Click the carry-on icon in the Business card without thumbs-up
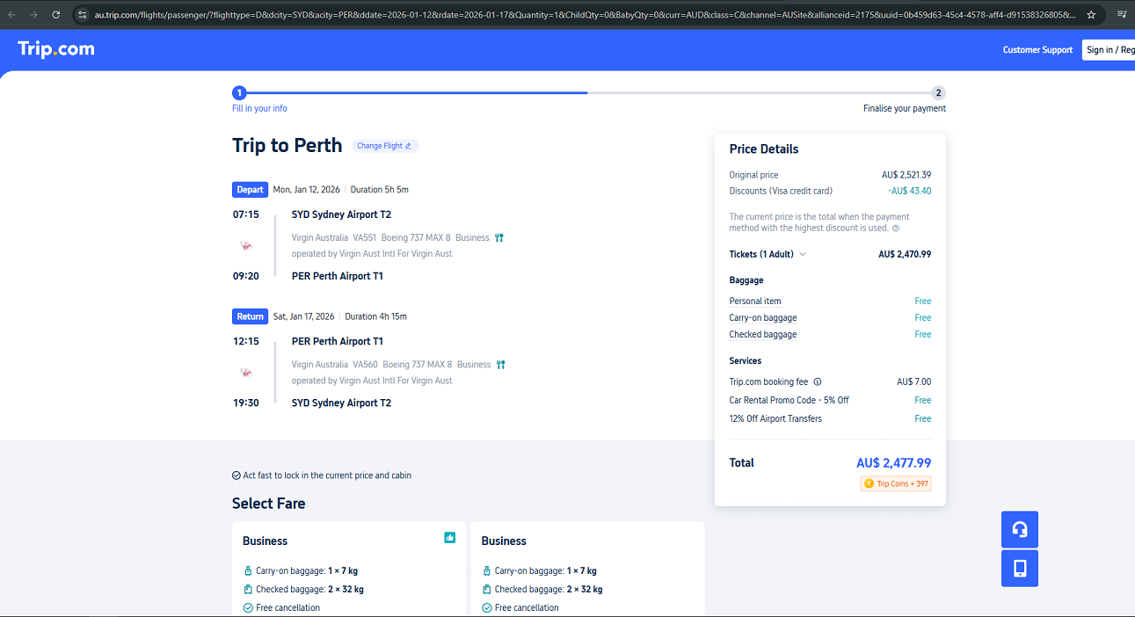The width and height of the screenshot is (1135, 617). [x=487, y=571]
